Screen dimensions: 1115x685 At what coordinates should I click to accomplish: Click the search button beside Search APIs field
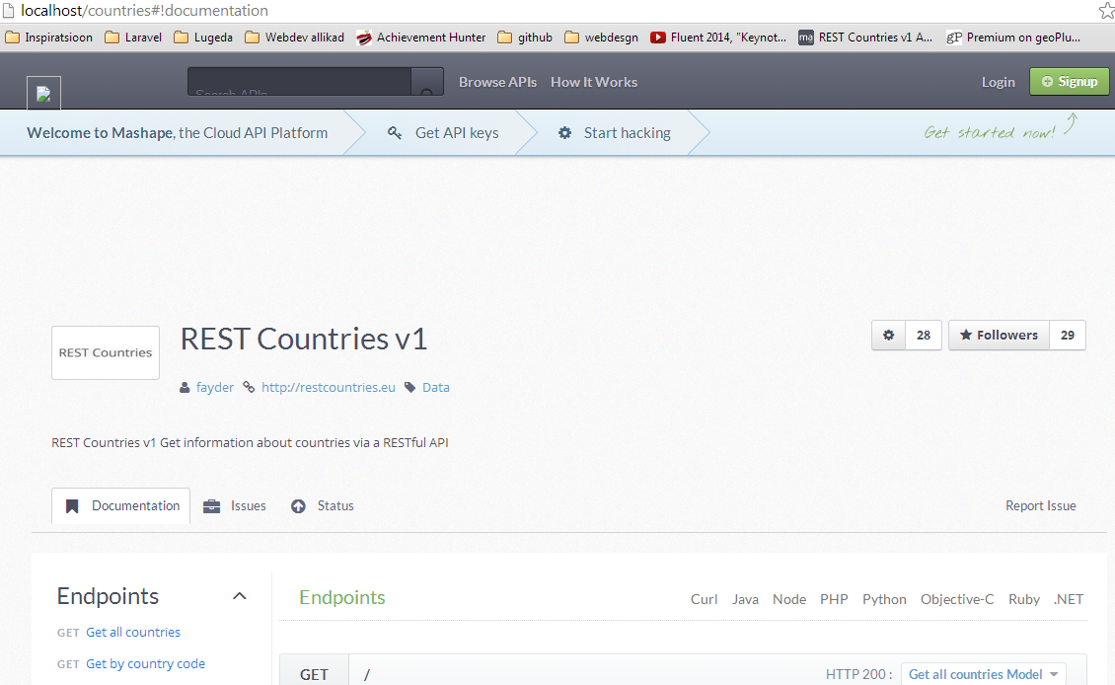[426, 82]
